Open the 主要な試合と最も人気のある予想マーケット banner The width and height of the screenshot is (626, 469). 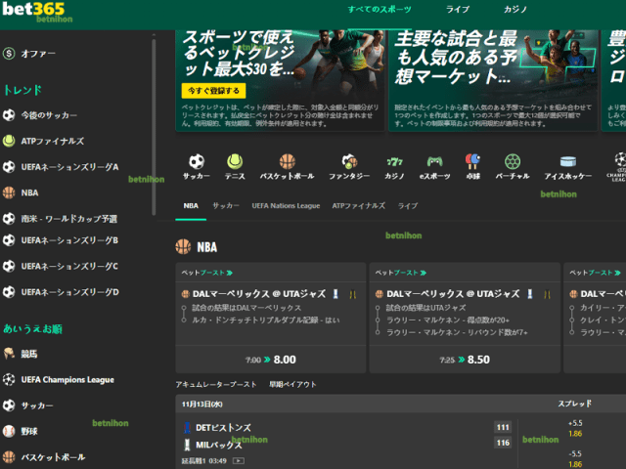click(493, 80)
